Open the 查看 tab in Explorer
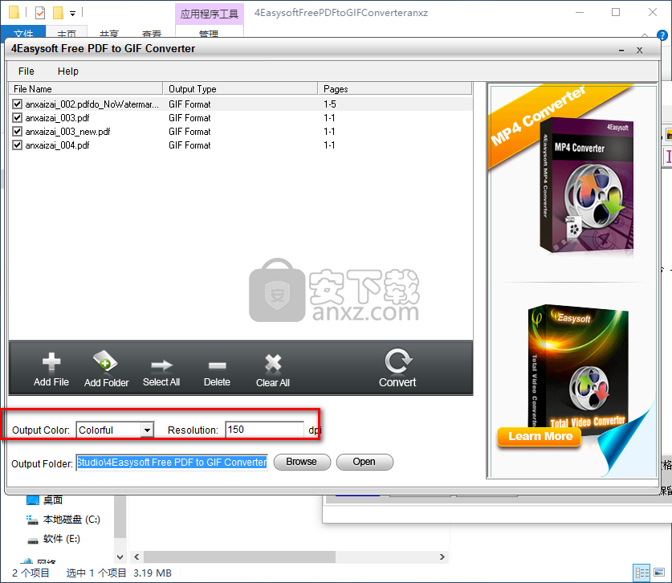 click(152, 32)
